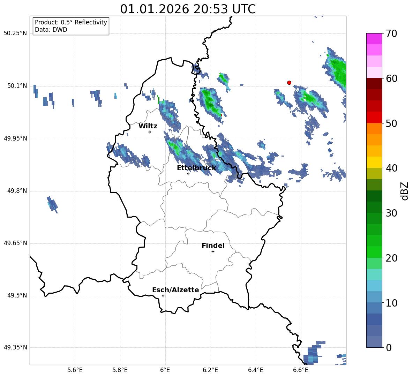Click the Product: 0.5° Reflectivity text
The image size is (413, 377).
pos(71,22)
